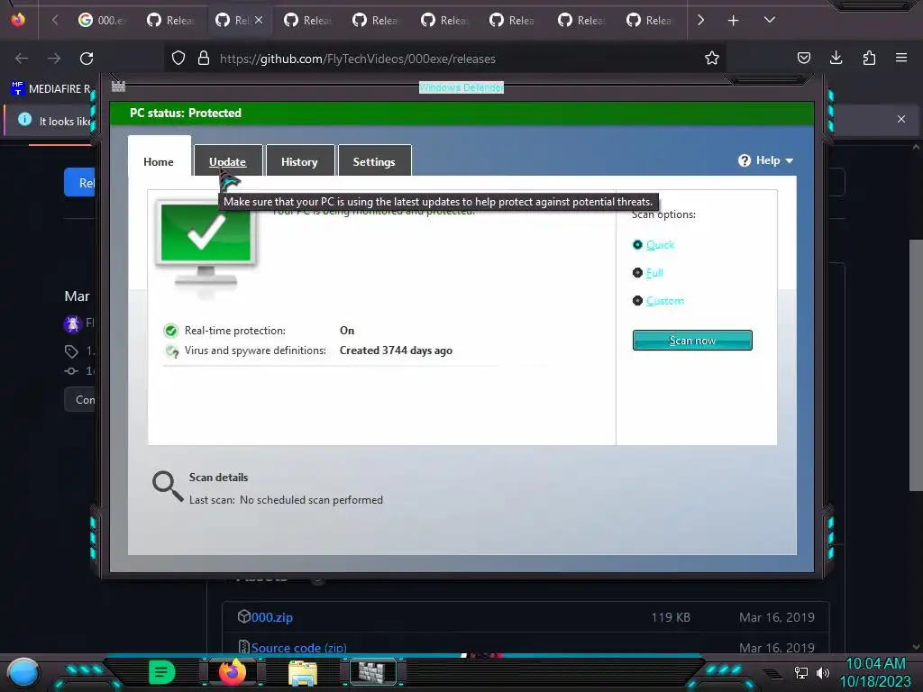Open File Explorer from the taskbar
Image resolution: width=923 pixels, height=692 pixels.
point(303,672)
